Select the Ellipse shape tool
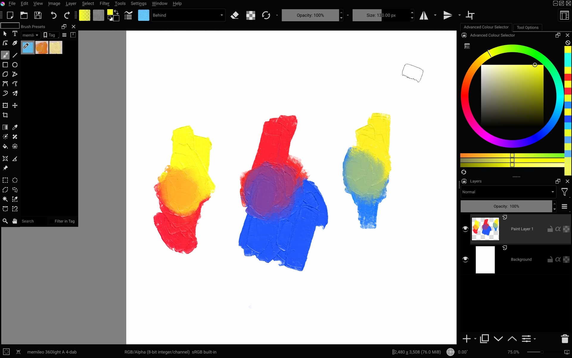The height and width of the screenshot is (358, 572). point(15,65)
